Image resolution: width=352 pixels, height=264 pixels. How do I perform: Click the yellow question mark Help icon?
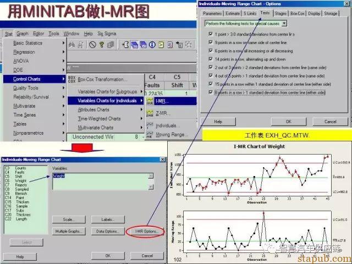point(102,45)
